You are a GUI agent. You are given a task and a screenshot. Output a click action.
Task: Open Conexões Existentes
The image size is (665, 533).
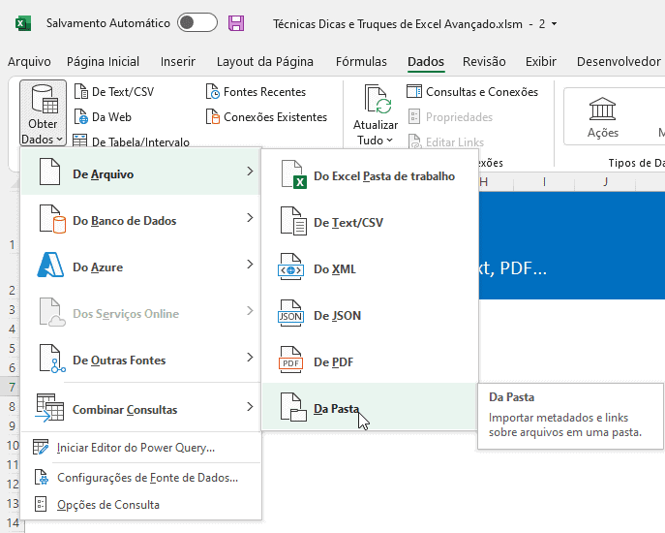(266, 117)
